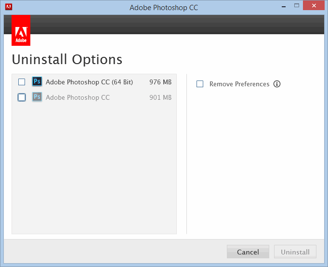Minimize the Adobe Photoshop CC window
328x267 pixels.
click(284, 6)
